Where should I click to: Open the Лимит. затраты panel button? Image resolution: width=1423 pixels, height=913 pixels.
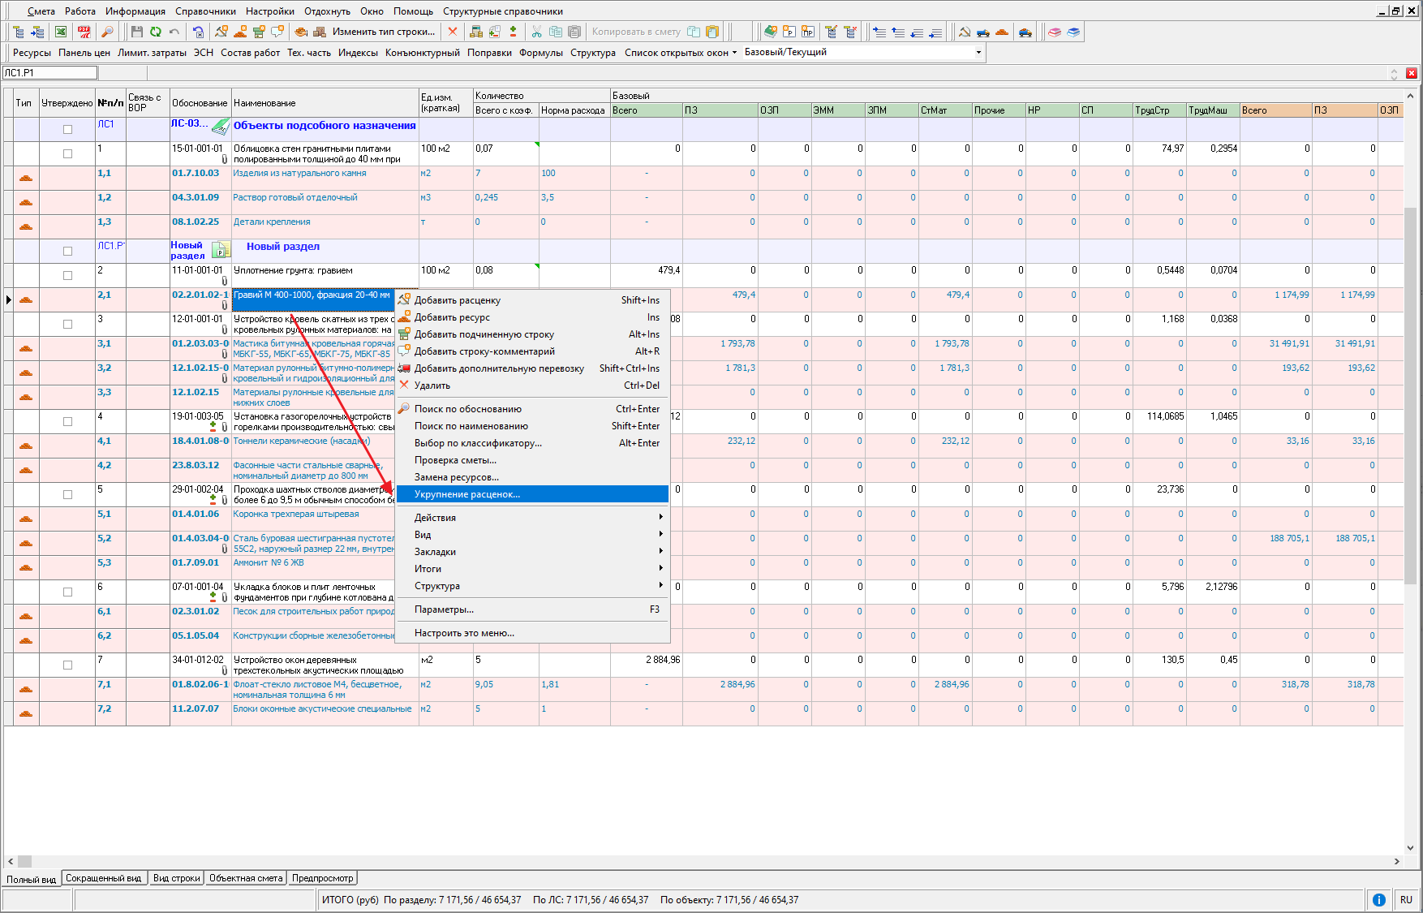point(152,53)
